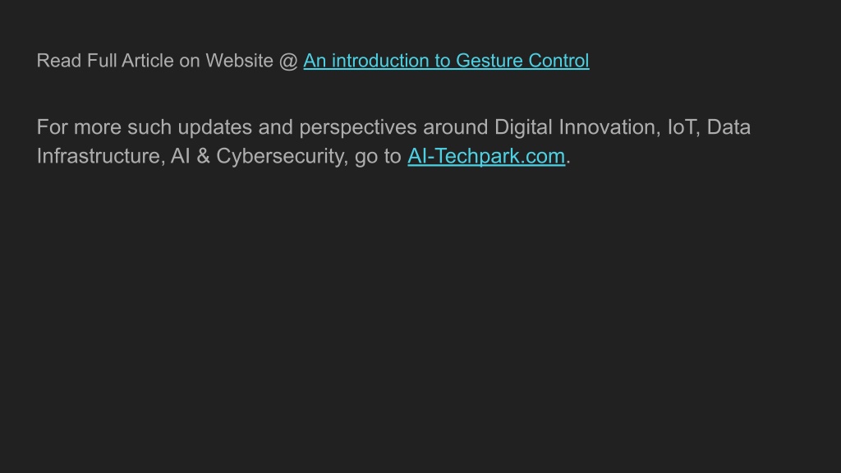Click the '@' symbol before the article link
The height and width of the screenshot is (473, 841).
[x=288, y=61]
